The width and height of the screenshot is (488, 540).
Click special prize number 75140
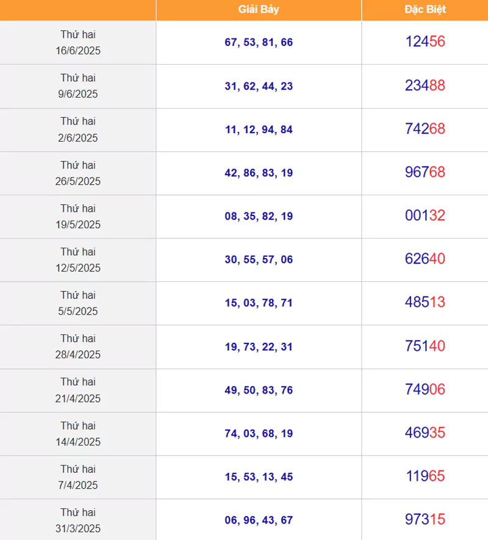tap(425, 346)
